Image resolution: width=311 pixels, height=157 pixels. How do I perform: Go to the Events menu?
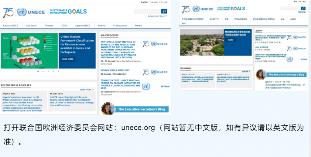(x=101, y=26)
